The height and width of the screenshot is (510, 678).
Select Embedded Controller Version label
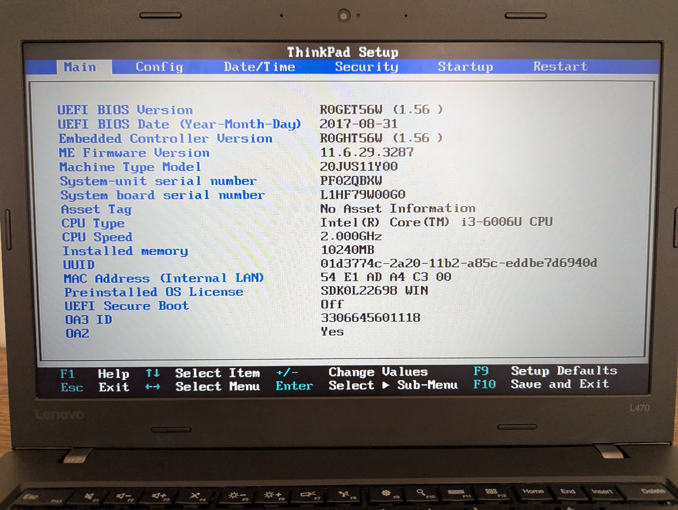[x=165, y=139]
